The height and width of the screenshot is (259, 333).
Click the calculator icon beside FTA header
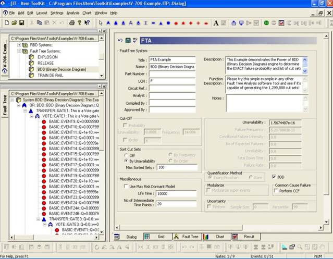coord(128,40)
